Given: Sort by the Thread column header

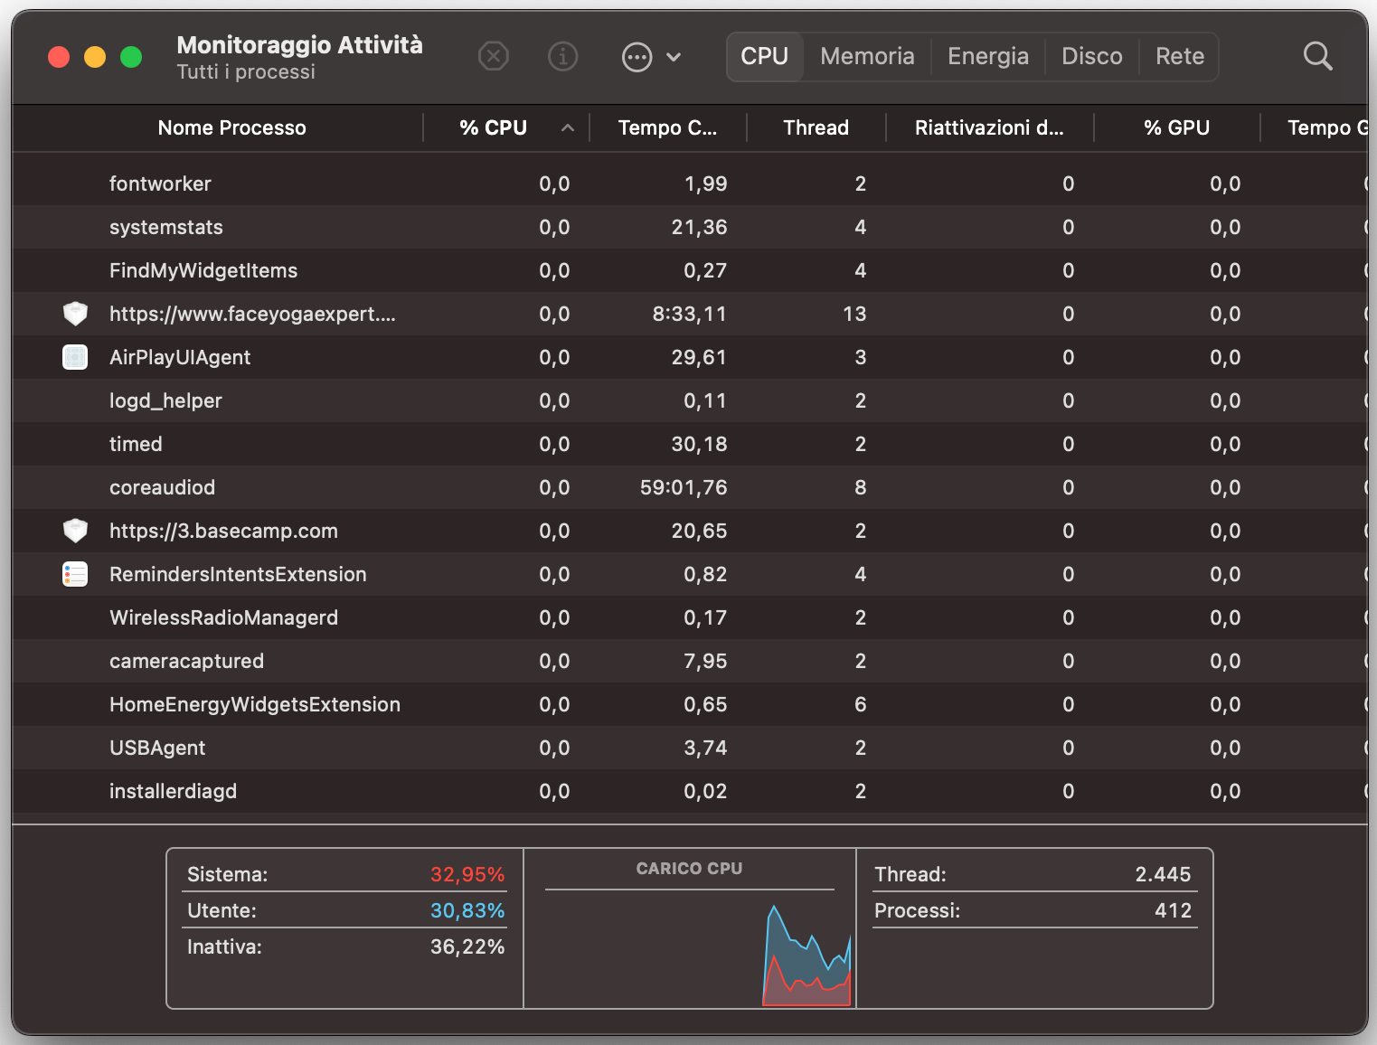Looking at the screenshot, I should coord(816,127).
